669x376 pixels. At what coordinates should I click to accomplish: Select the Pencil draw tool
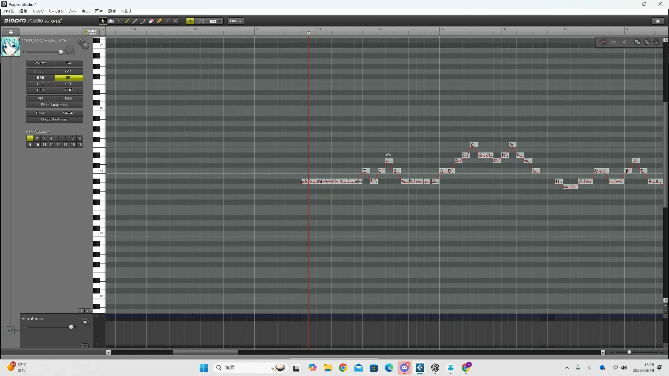pyautogui.click(x=127, y=21)
